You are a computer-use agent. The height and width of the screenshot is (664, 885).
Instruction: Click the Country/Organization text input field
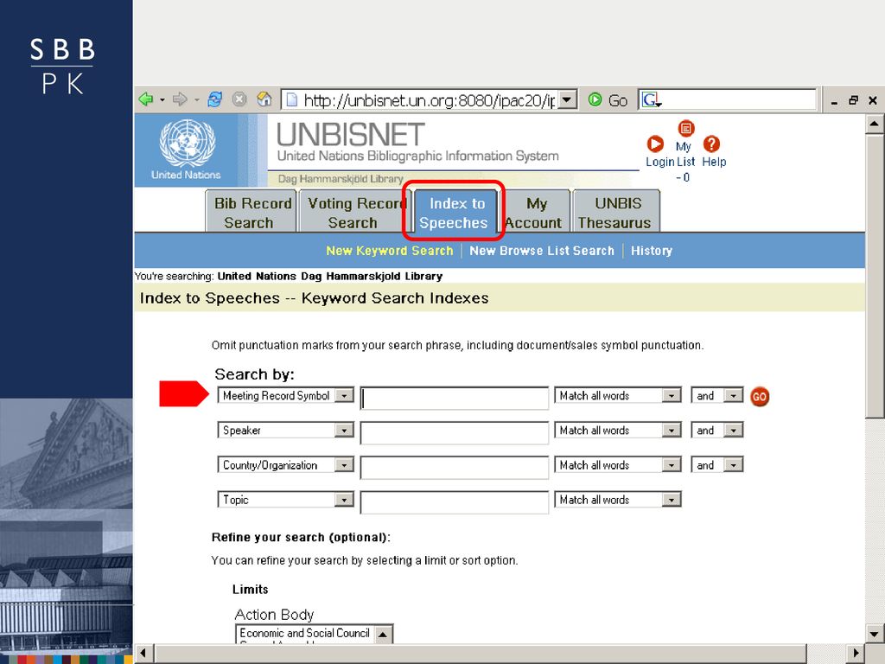coord(455,468)
